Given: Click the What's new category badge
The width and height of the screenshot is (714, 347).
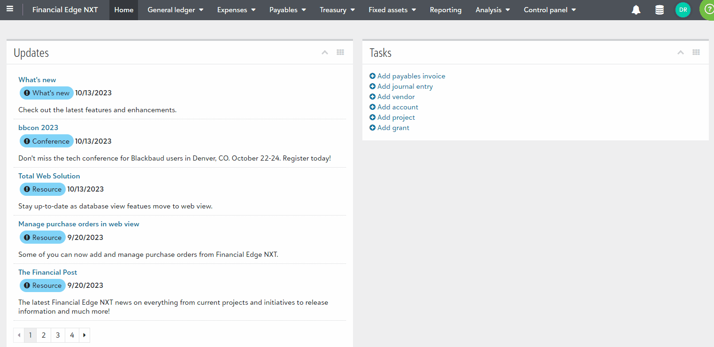Looking at the screenshot, I should pos(46,93).
